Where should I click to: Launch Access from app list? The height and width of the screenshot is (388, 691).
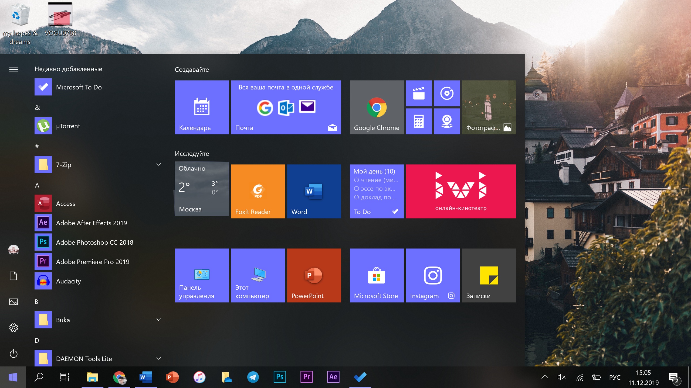[x=99, y=203]
